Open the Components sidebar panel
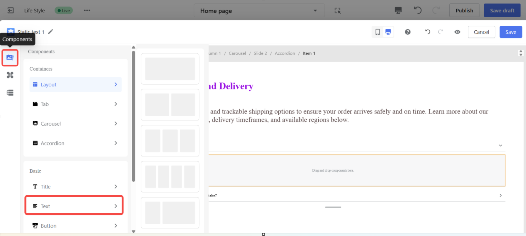526x236 pixels. click(10, 57)
